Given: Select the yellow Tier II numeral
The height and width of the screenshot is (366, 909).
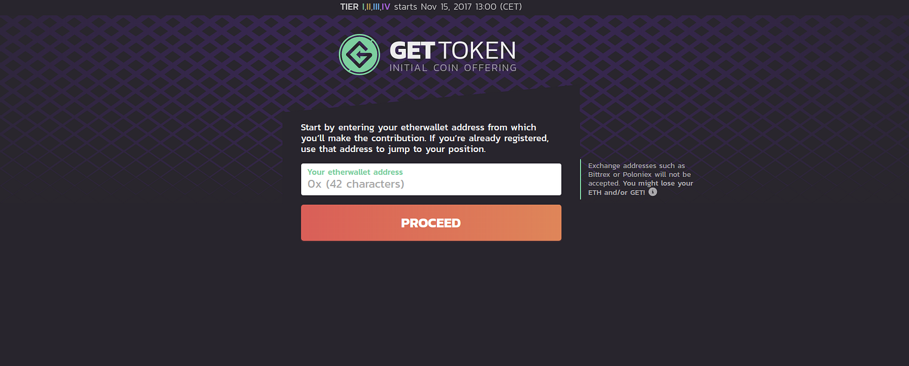Looking at the screenshot, I should coord(368,7).
